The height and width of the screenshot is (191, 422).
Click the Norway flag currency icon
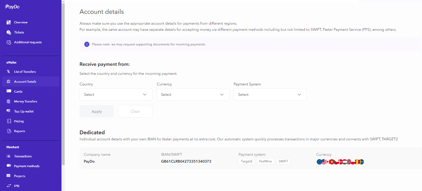349,162
